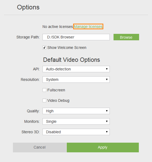
Task: Click the arrow on the API combo box
Action: pos(107,69)
